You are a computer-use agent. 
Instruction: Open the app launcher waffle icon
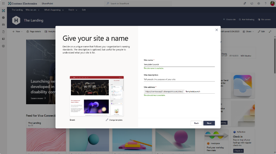pos(3,3)
